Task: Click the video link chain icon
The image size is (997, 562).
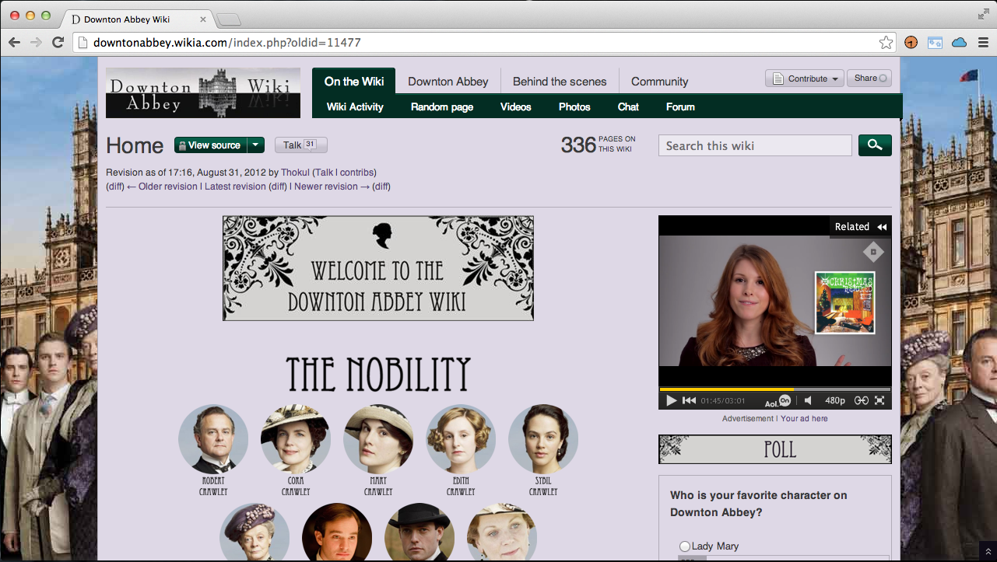Action: (x=861, y=400)
